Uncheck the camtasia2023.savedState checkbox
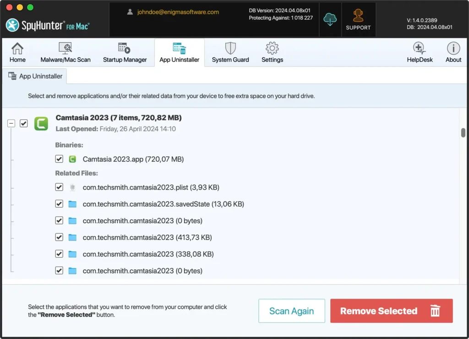The image size is (469, 339). point(59,204)
